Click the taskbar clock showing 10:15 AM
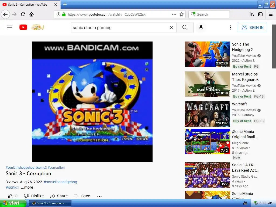 pos(266,203)
